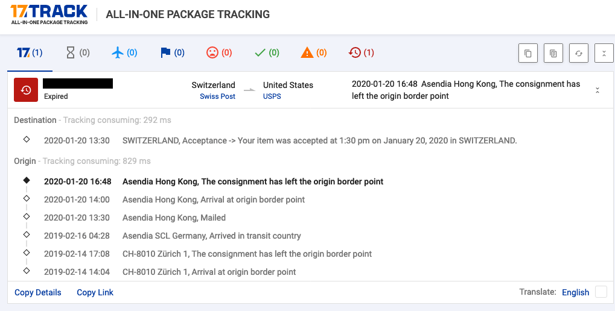This screenshot has height=311, width=615.
Task: Open the Swiss Post carrier link
Action: pos(217,96)
